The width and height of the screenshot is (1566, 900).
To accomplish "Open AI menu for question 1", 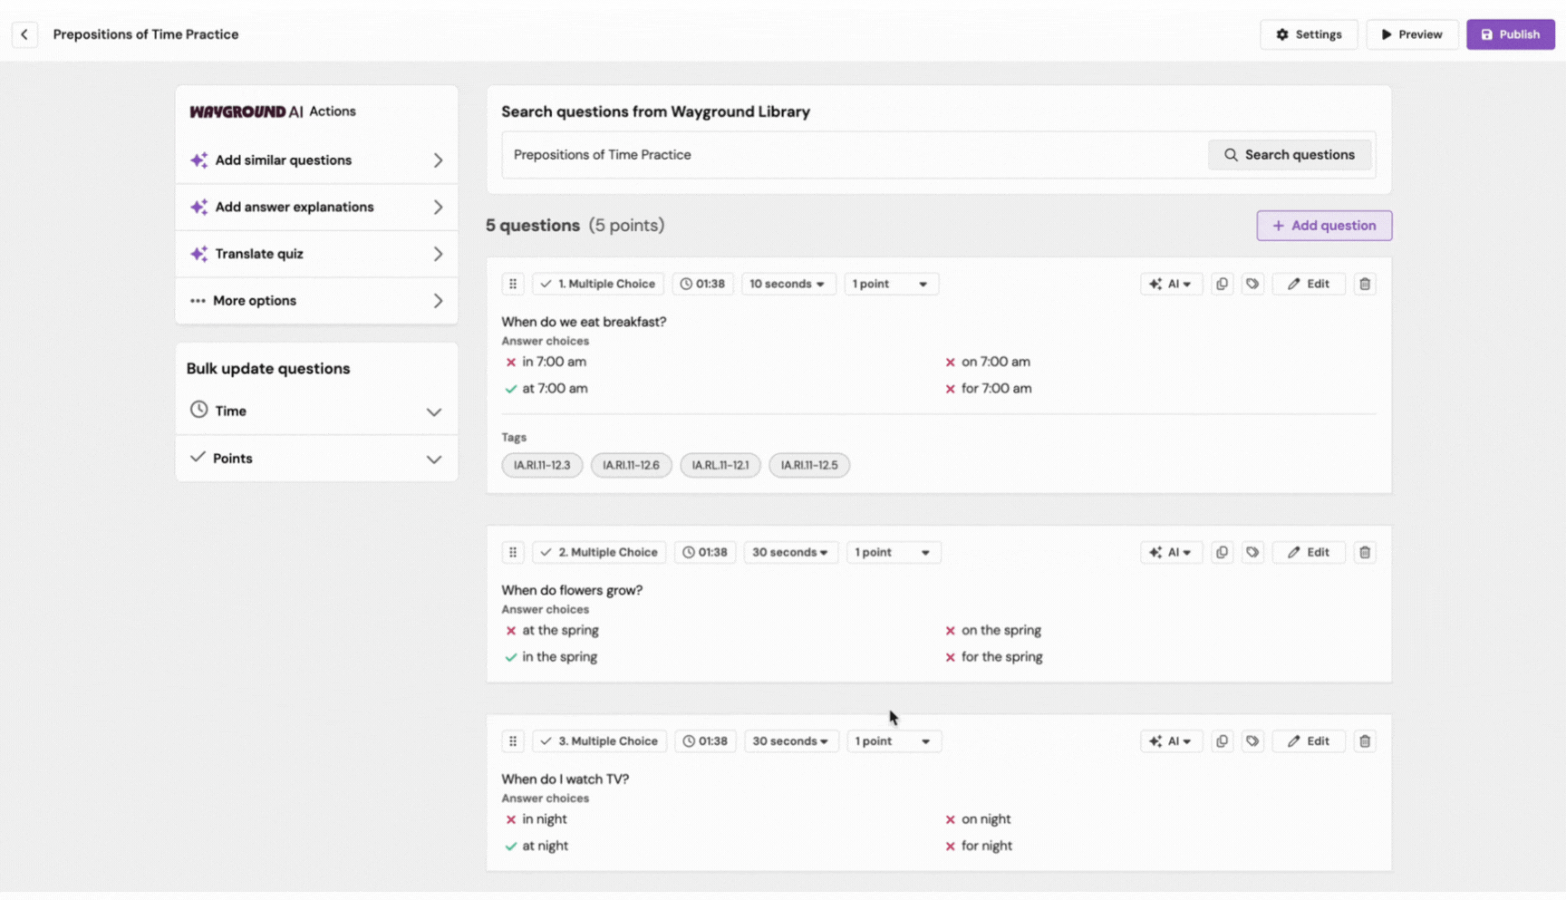I will point(1171,284).
